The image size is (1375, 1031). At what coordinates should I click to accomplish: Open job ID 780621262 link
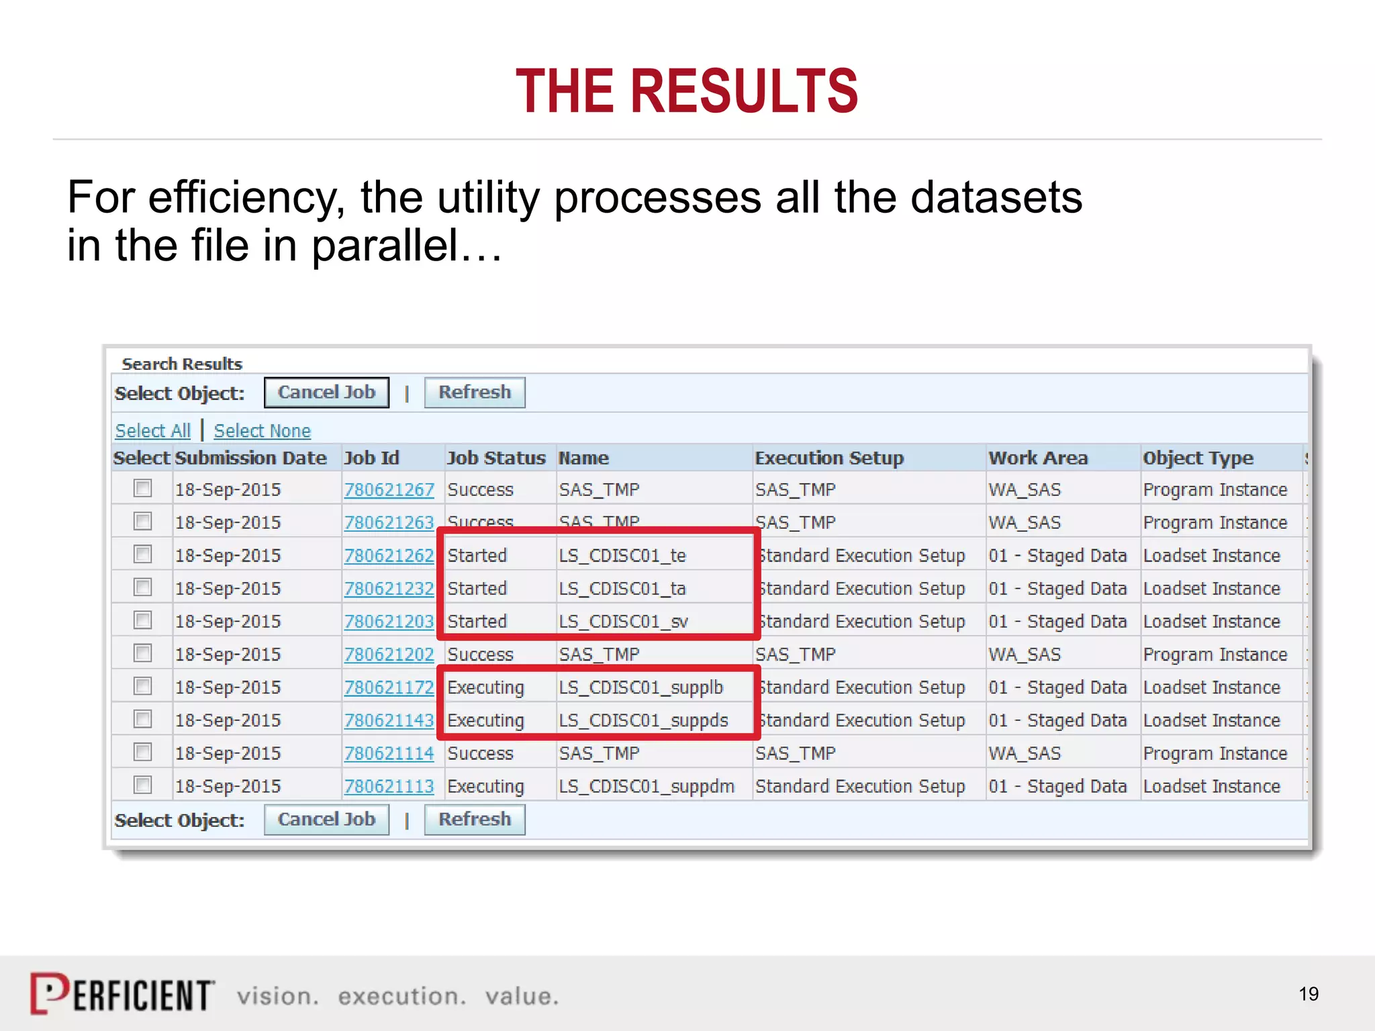click(389, 556)
